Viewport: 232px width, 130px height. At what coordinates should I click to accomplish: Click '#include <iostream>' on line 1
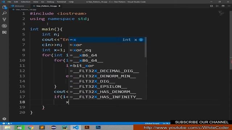[58, 14]
